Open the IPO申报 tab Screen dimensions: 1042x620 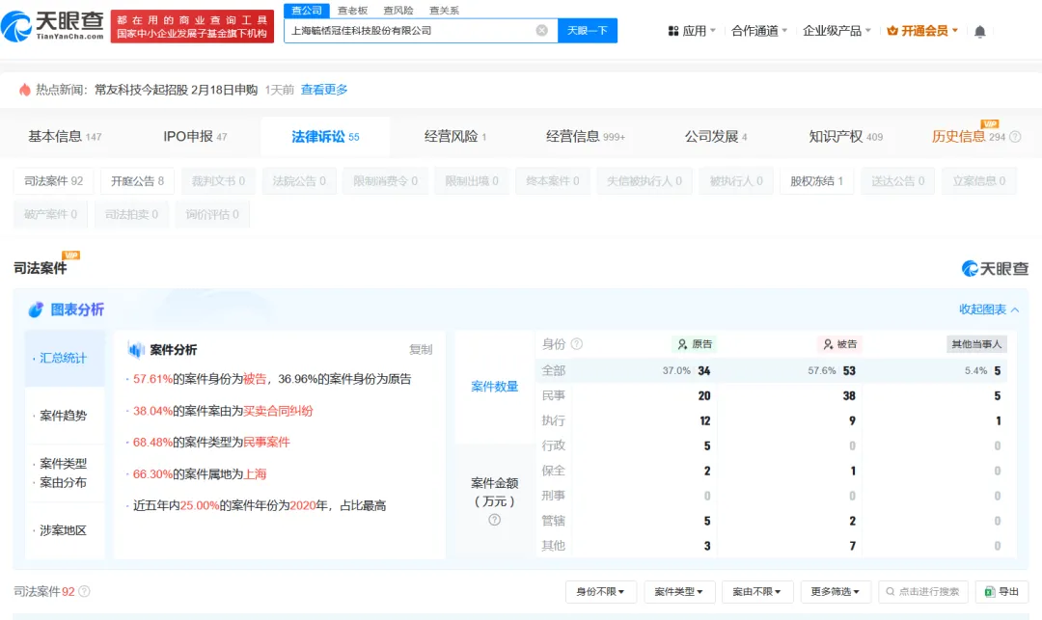(x=195, y=137)
